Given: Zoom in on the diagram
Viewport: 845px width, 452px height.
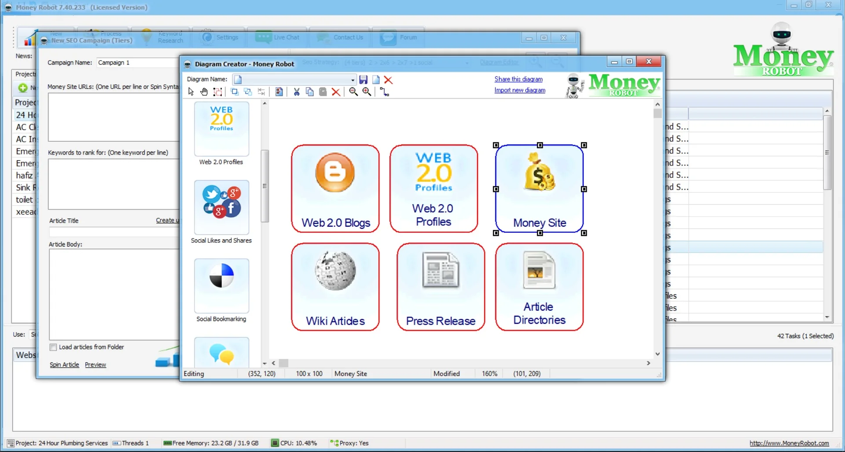Looking at the screenshot, I should coord(367,92).
